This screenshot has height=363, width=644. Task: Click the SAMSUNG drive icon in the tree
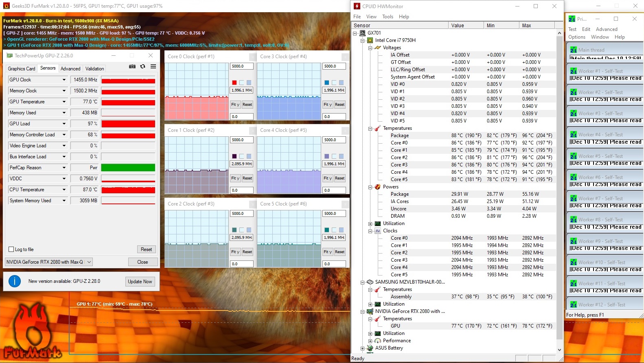click(370, 282)
